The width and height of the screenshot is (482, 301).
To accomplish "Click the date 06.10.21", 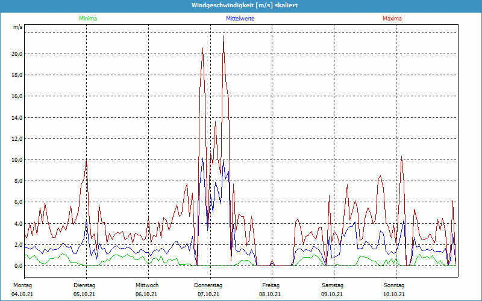I will [146, 294].
